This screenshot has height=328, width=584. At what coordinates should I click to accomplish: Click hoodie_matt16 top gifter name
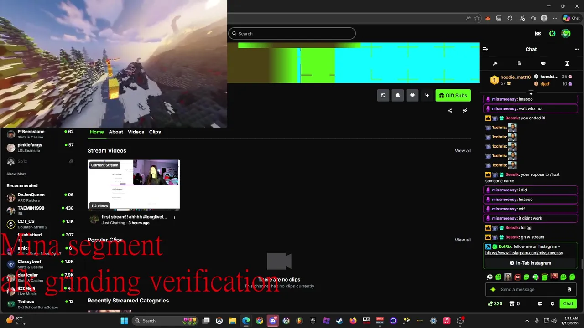516,77
